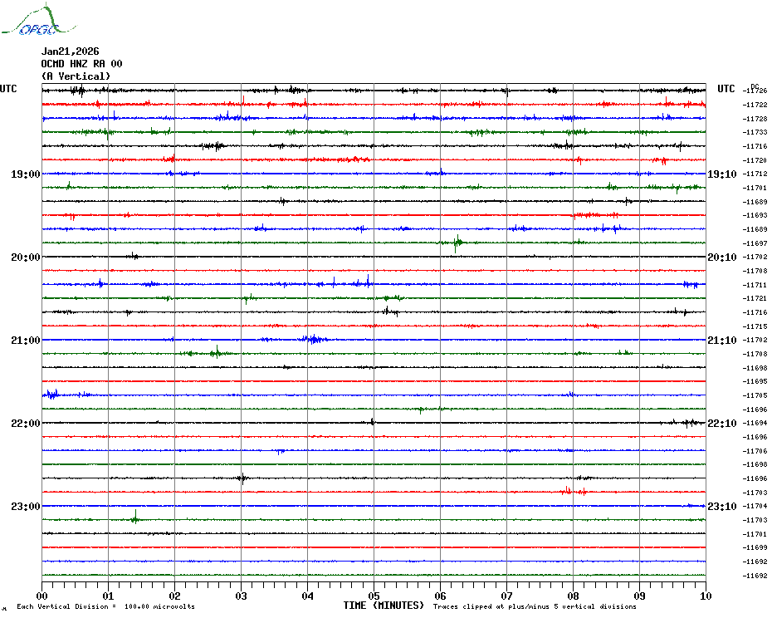Click the -11733 DC offset value
This screenshot has height=618, width=772.
point(755,132)
